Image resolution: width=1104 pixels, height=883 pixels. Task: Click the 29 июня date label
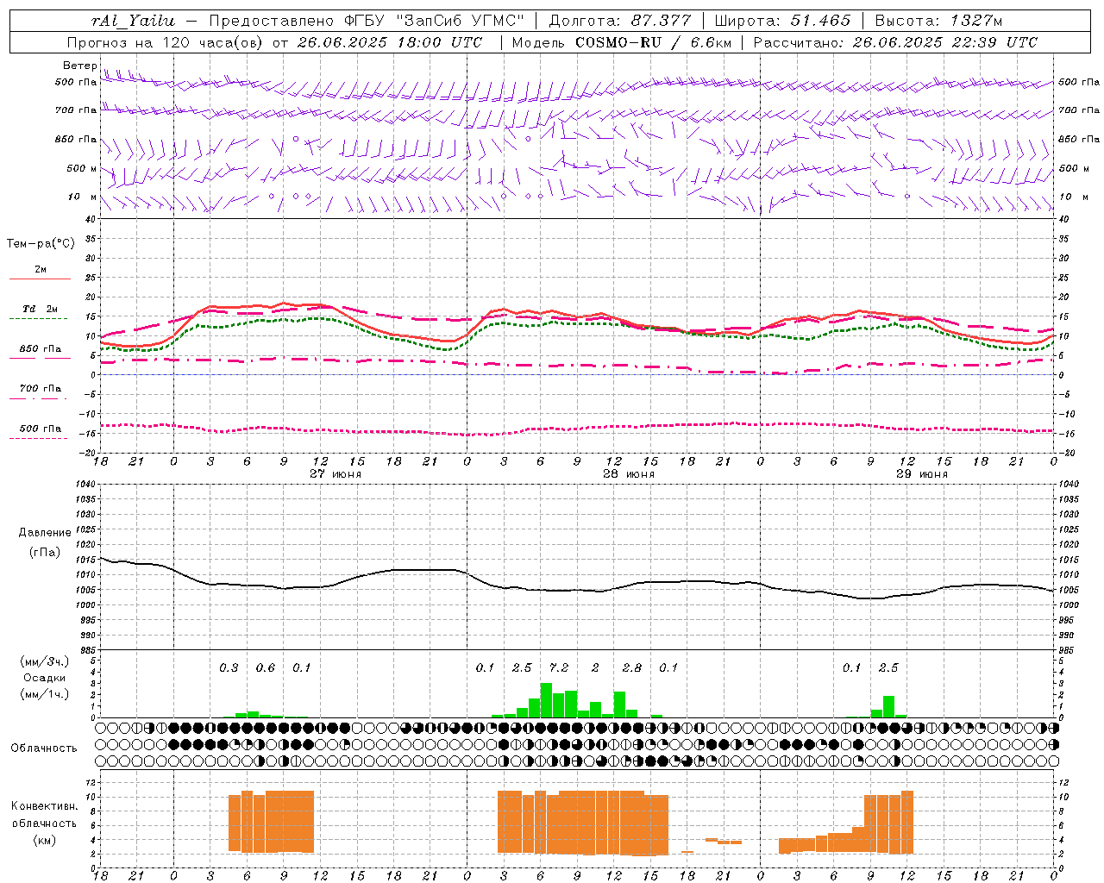[922, 474]
